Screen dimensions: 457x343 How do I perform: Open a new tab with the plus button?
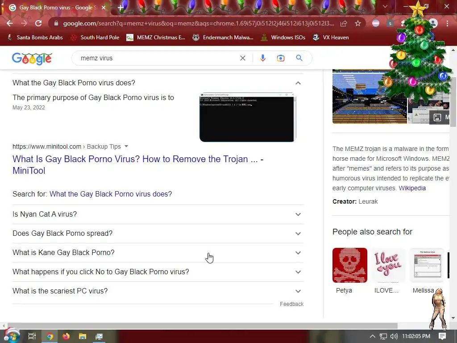point(120,8)
